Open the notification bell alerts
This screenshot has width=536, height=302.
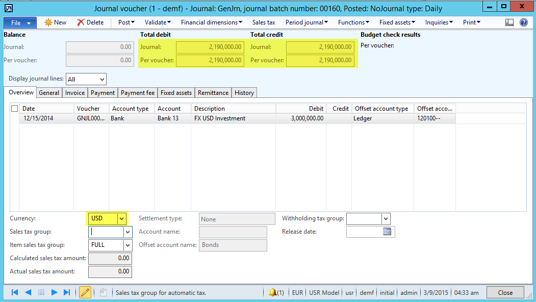[x=276, y=292]
